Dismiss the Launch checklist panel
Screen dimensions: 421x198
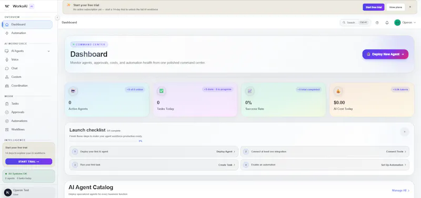point(405,132)
